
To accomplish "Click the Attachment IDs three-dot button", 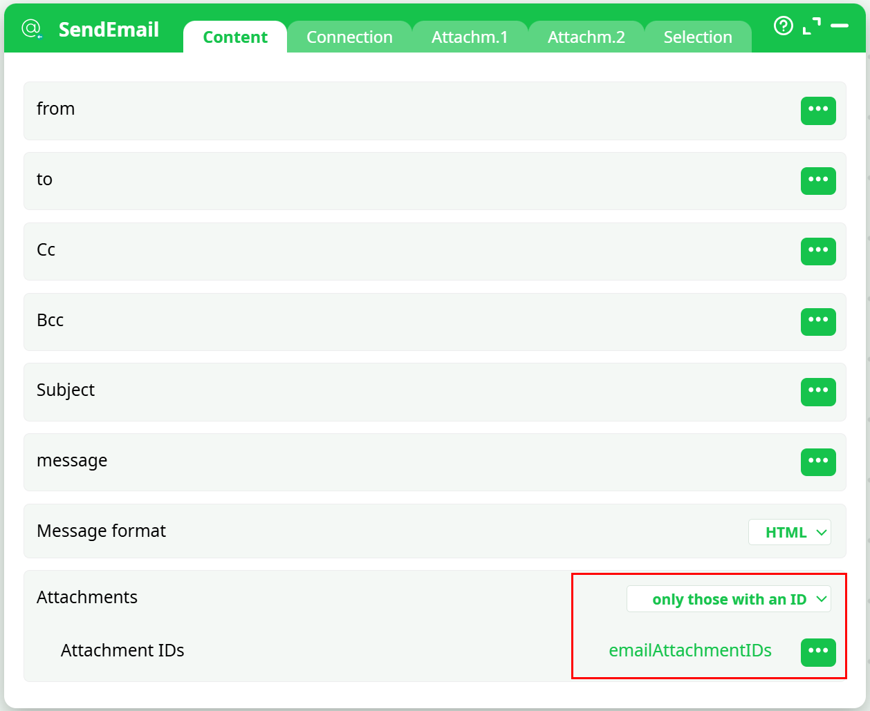I will point(818,652).
